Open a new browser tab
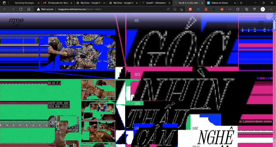 (241, 3)
